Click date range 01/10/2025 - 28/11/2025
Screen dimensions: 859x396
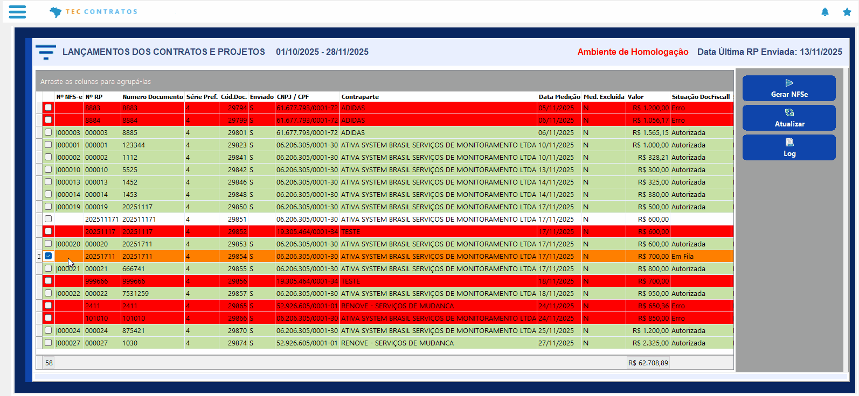point(322,52)
